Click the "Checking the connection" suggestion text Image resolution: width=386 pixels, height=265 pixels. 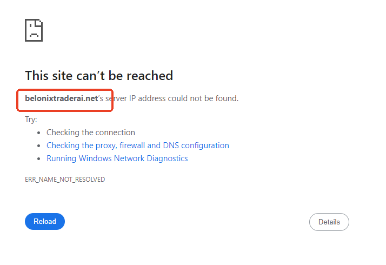point(90,132)
